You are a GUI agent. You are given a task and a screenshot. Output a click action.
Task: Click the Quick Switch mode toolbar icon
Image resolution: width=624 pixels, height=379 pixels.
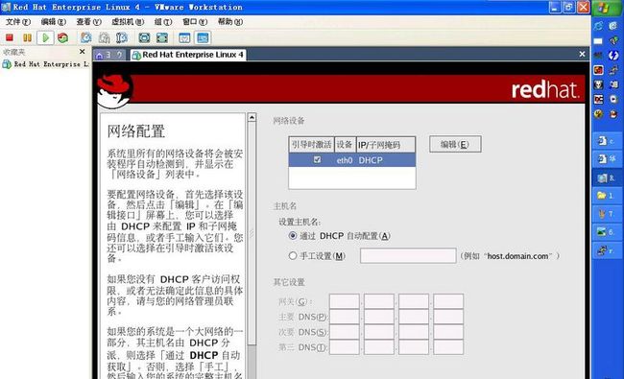click(162, 37)
